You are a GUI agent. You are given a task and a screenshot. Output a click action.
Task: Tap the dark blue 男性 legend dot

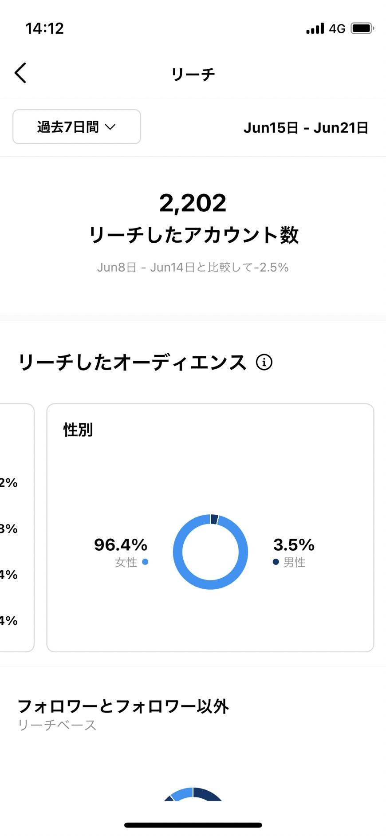pyautogui.click(x=276, y=562)
